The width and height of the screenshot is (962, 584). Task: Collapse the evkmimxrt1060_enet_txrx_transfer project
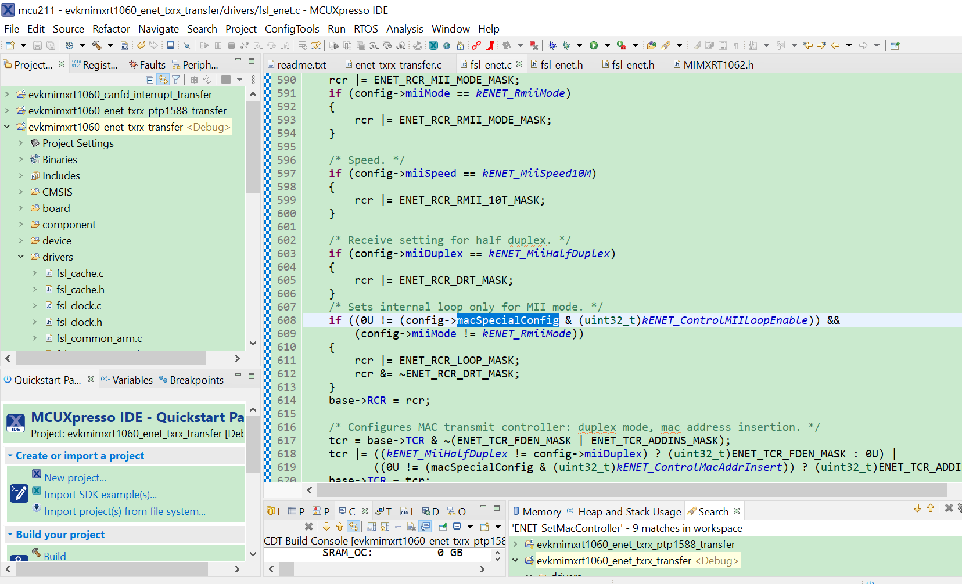pyautogui.click(x=7, y=127)
